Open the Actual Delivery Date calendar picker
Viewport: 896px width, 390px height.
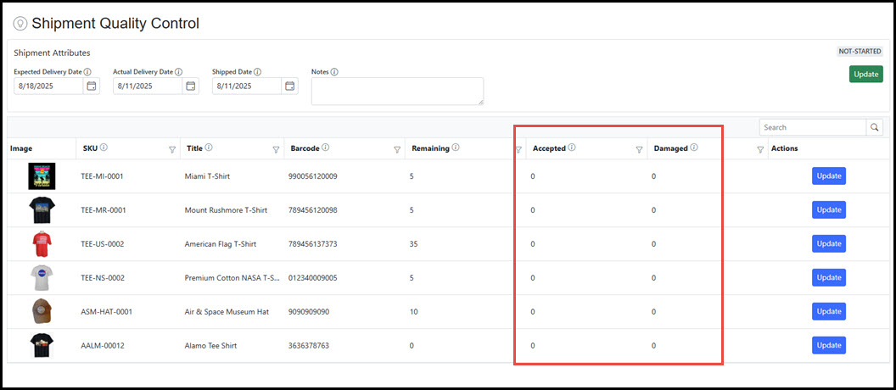click(190, 86)
